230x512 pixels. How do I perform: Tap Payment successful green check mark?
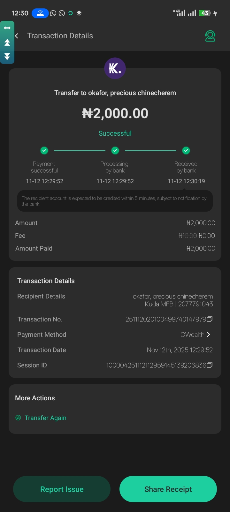(x=44, y=150)
